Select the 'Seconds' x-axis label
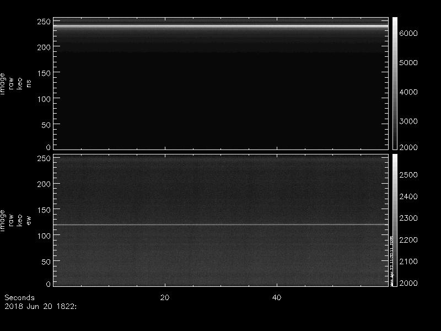This screenshot has height=331, width=441. 19,297
